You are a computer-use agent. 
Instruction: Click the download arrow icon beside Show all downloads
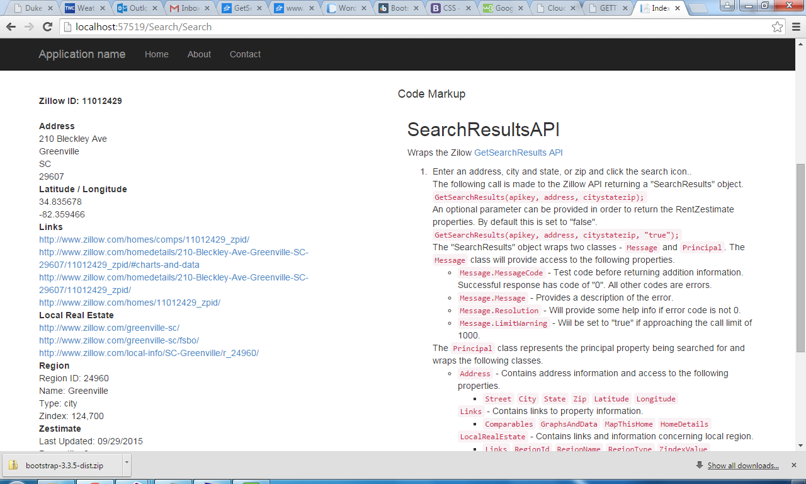[699, 465]
